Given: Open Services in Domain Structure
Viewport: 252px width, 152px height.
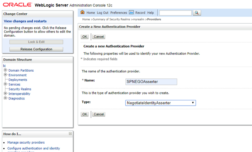Looking at the screenshot, I should [14, 84].
